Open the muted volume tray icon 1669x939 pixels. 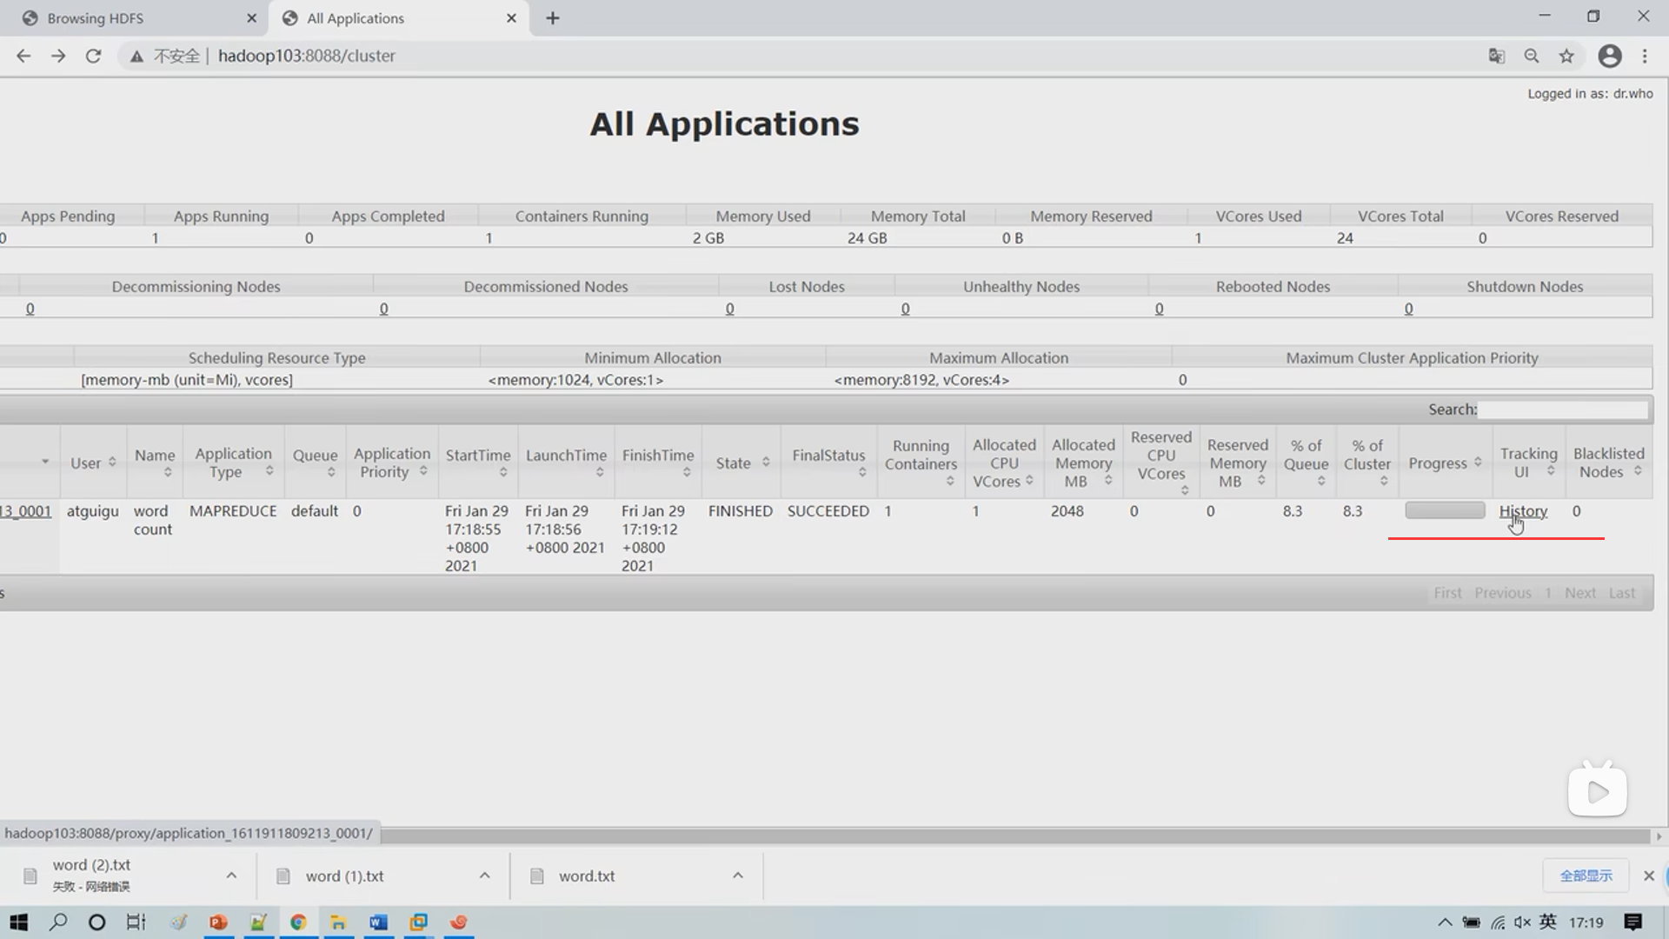[x=1522, y=922]
